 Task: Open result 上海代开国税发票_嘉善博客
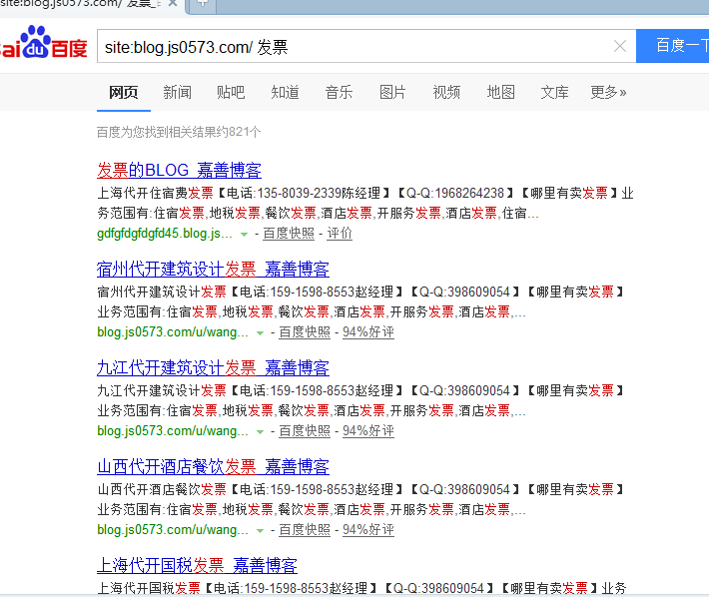point(197,566)
